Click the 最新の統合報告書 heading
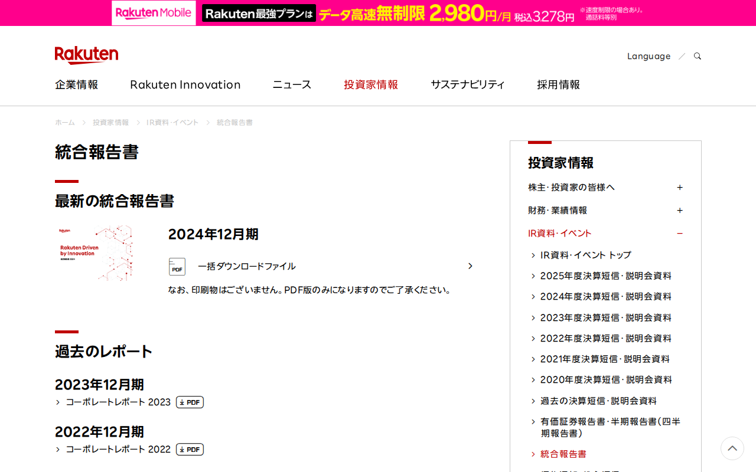This screenshot has height=472, width=756. (115, 201)
